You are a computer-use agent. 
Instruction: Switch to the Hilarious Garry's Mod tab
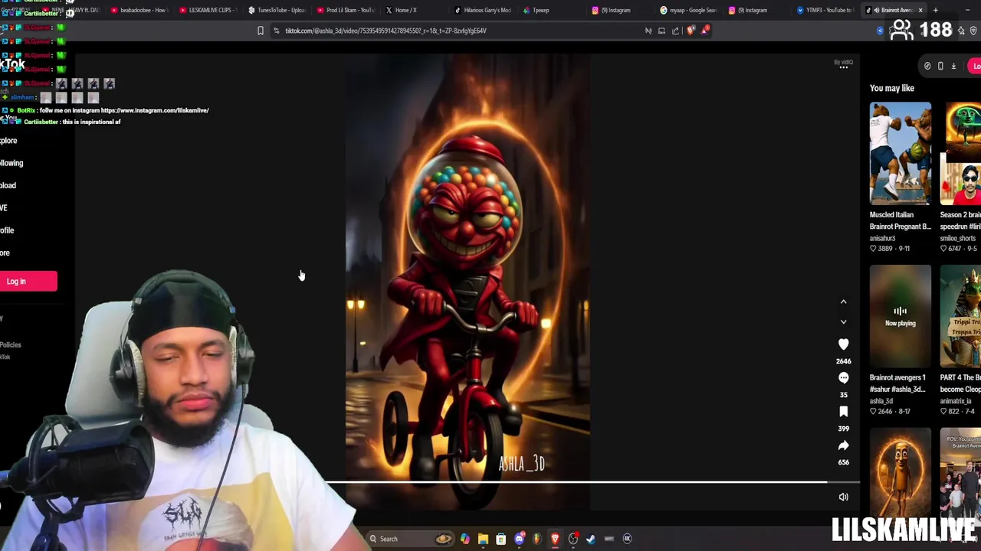click(x=483, y=10)
